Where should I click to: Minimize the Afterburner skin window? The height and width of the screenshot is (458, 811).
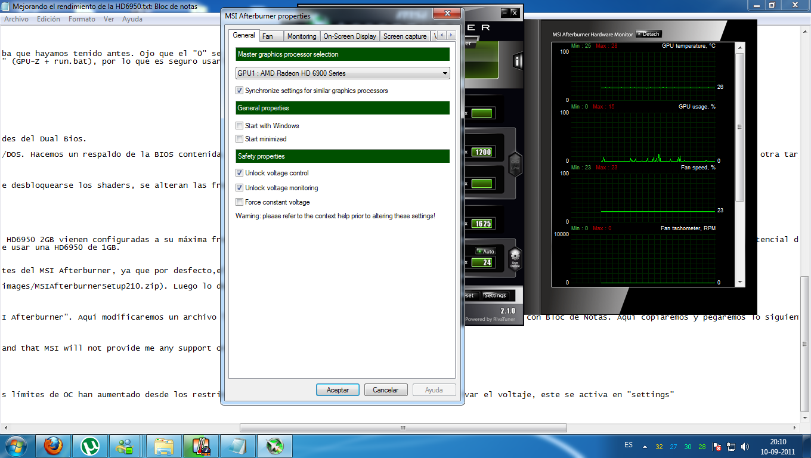[x=505, y=12]
